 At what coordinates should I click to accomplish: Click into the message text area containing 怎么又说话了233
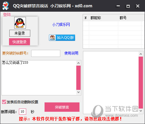[39, 78]
